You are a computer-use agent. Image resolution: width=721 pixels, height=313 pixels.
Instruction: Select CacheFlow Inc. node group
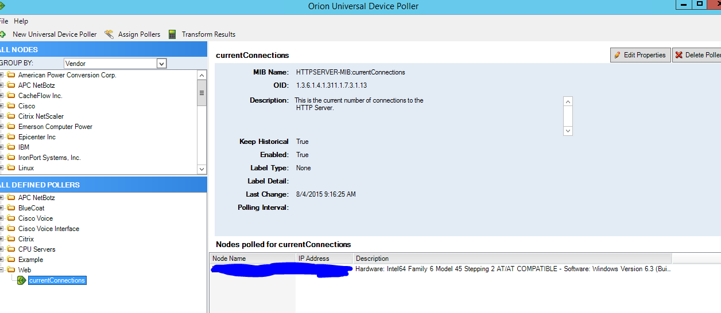point(40,96)
